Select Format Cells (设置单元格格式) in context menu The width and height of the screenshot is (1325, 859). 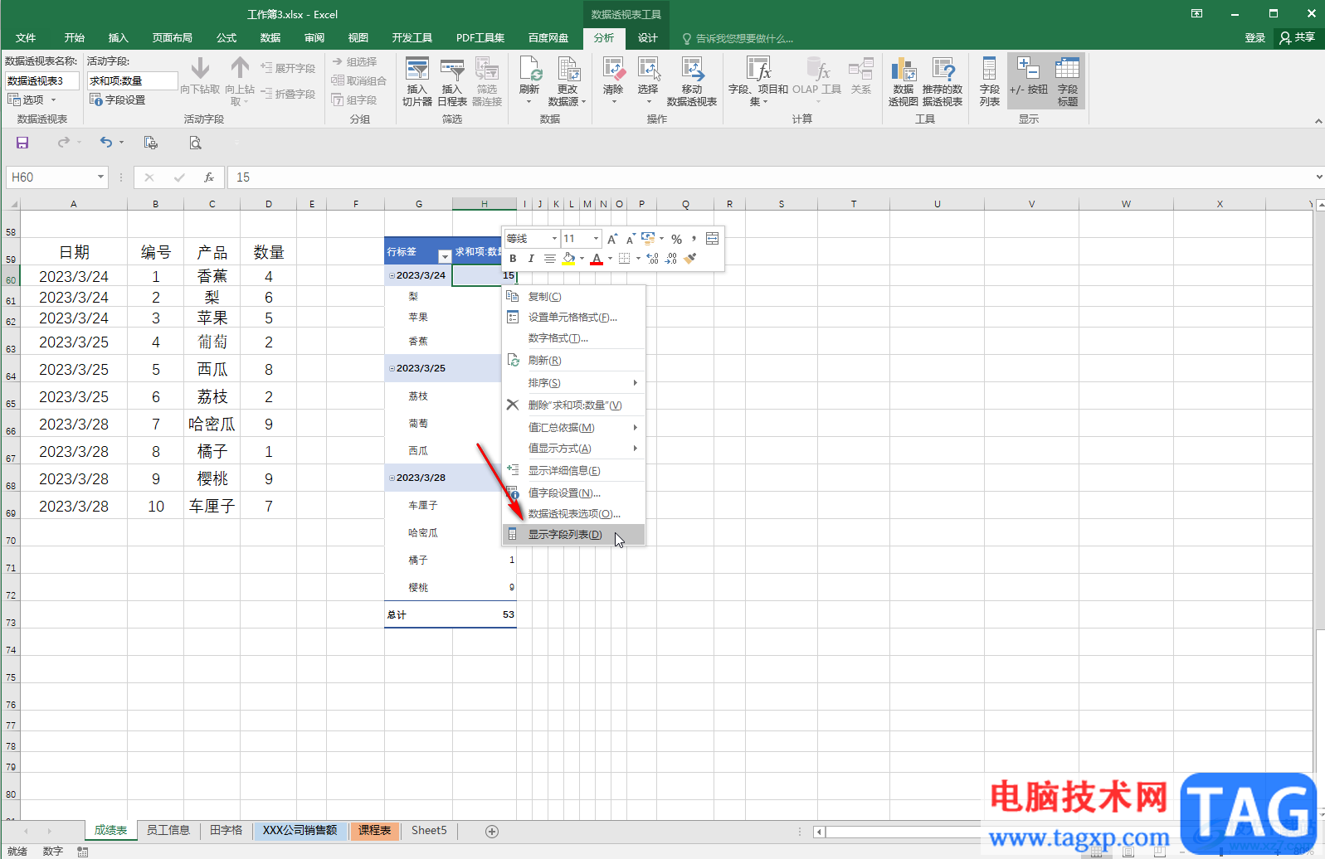(573, 318)
